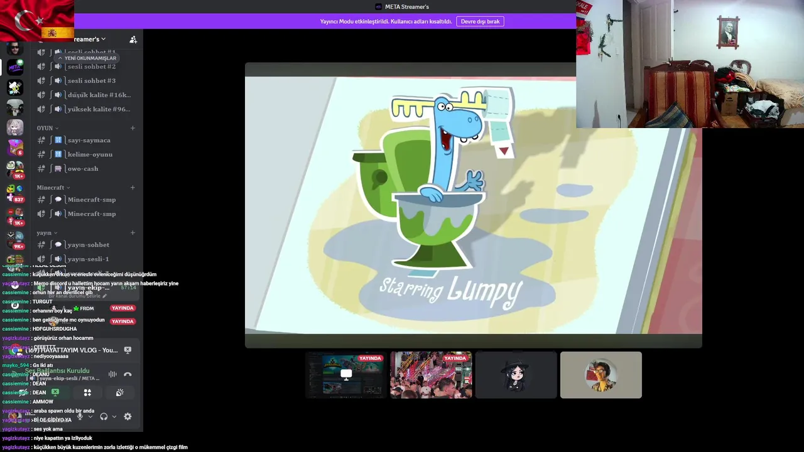The image size is (804, 452).
Task: Stop streaming the HAYATTAYIM VLOG screen share
Action: tap(128, 350)
